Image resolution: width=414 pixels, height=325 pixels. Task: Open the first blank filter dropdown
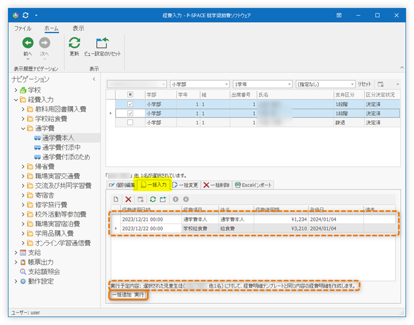(137, 84)
